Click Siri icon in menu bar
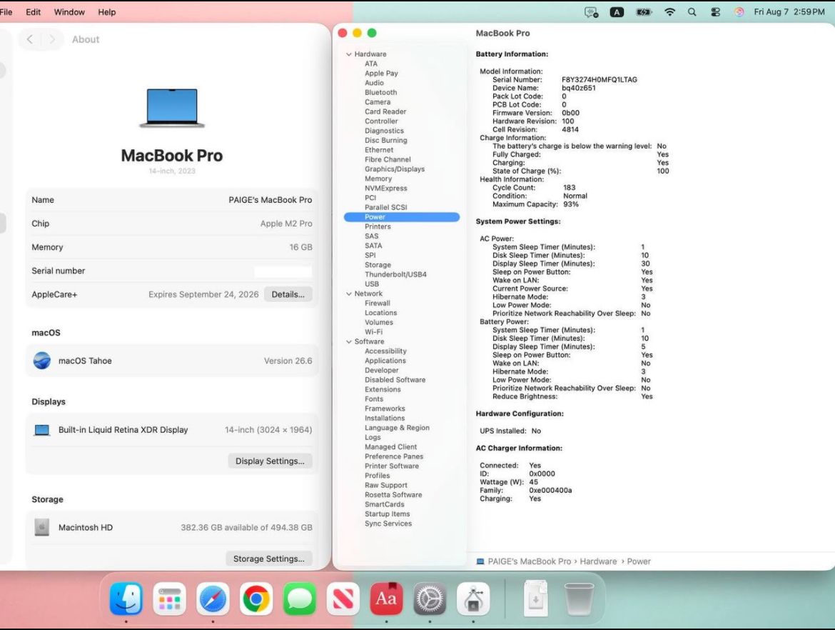Image resolution: width=835 pixels, height=630 pixels. 739,11
